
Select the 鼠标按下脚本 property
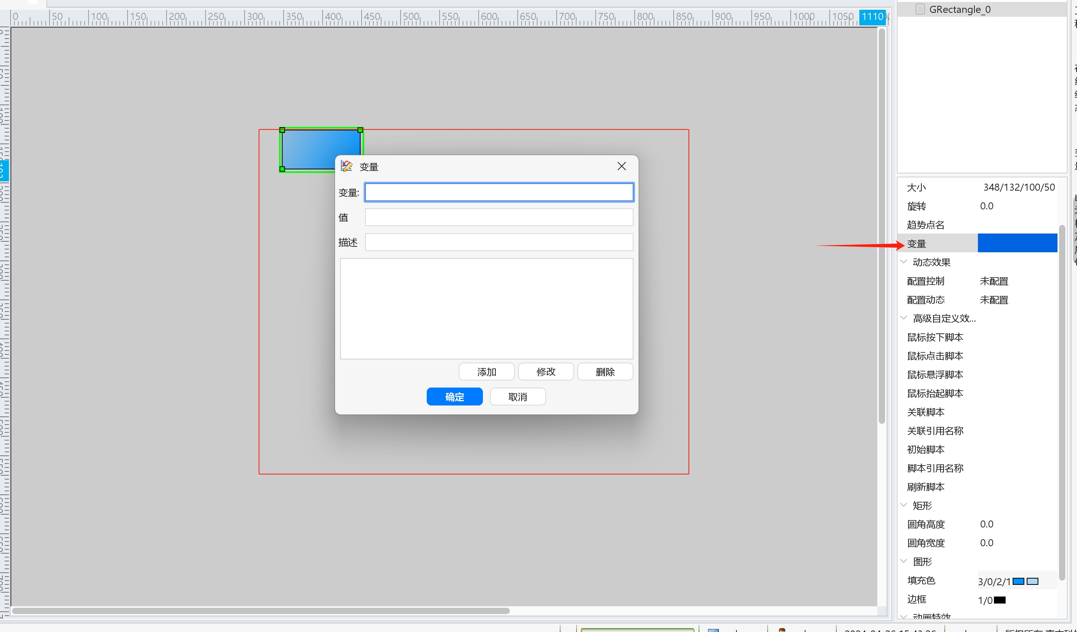(935, 337)
